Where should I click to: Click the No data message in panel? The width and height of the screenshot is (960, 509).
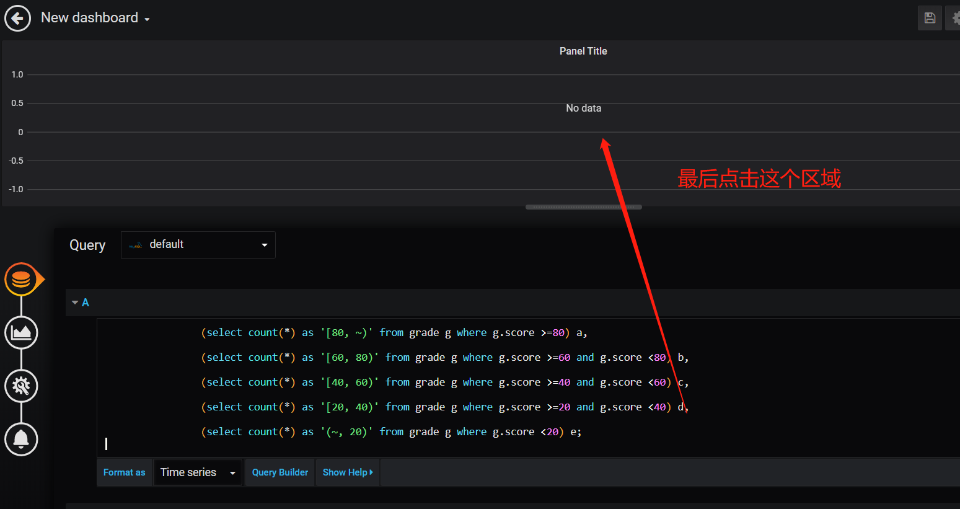click(x=584, y=108)
